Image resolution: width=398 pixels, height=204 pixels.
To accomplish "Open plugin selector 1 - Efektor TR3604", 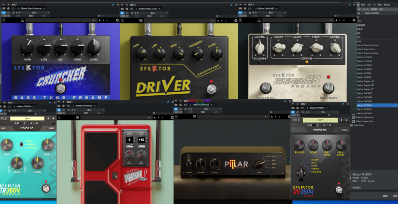I will (x=24, y=107).
